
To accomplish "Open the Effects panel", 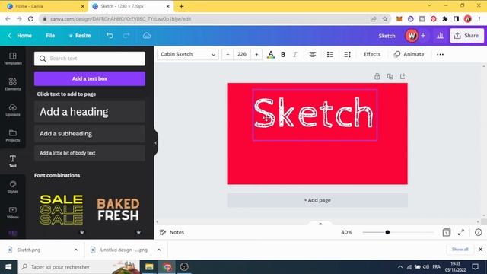I will (372, 54).
